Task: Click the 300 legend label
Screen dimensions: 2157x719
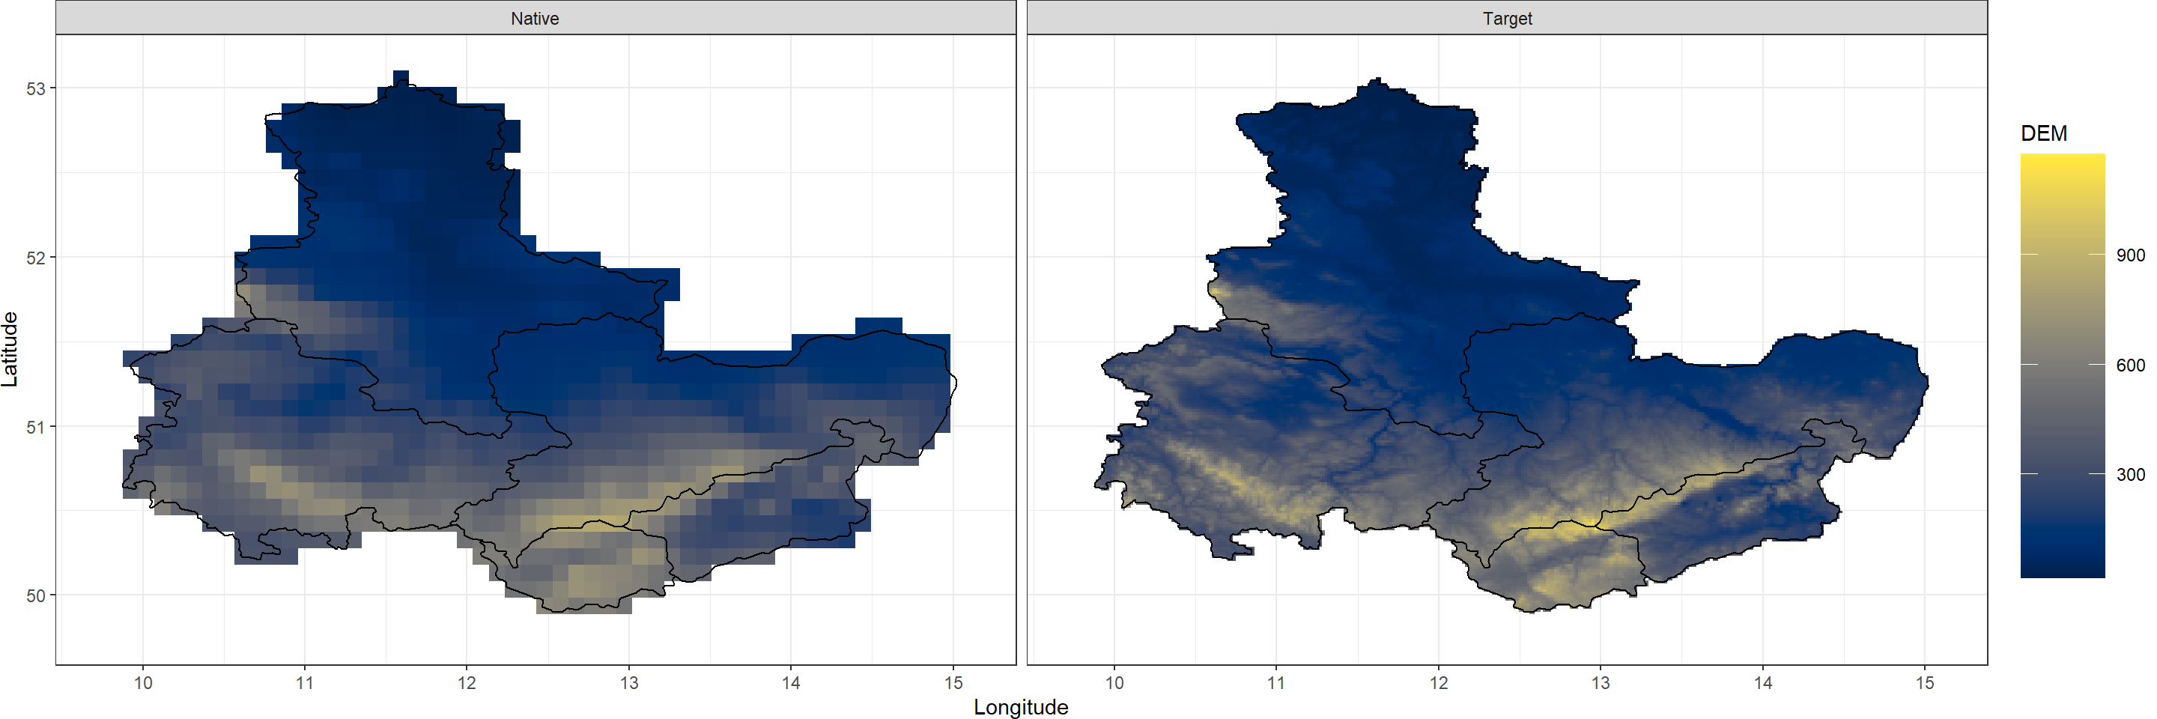Action: tap(2130, 475)
